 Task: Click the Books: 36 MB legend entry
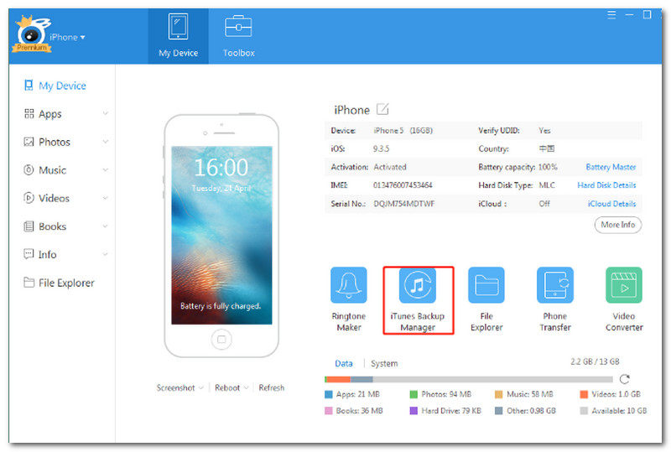click(x=354, y=411)
